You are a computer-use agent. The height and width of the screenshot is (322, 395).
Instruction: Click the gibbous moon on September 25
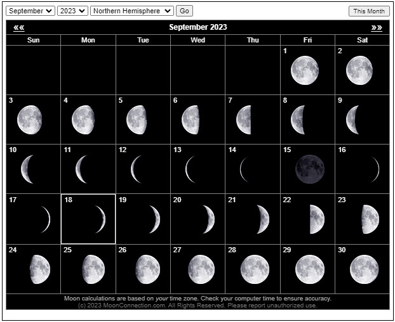pos(93,269)
